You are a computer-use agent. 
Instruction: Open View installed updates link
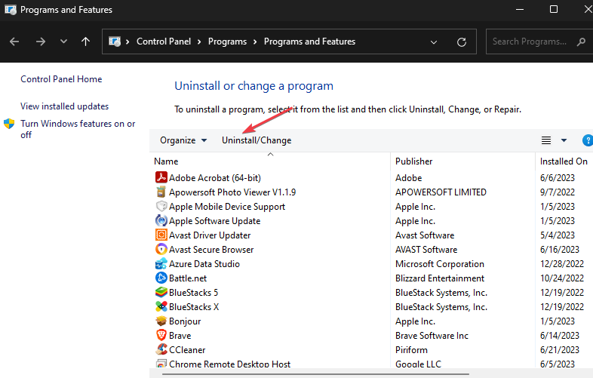pos(65,106)
